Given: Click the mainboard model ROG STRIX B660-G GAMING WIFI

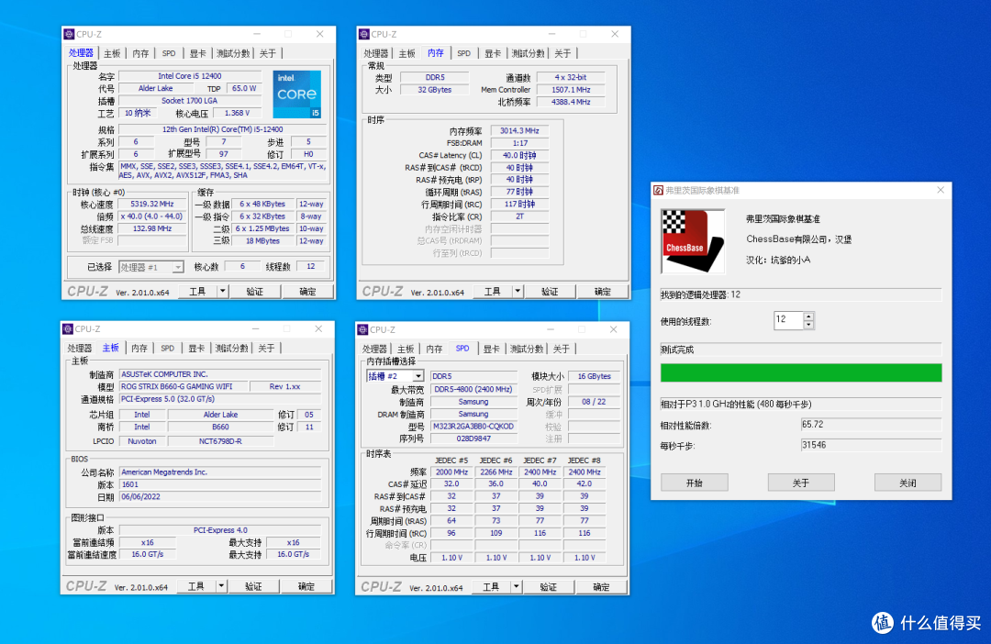Looking at the screenshot, I should tap(184, 387).
